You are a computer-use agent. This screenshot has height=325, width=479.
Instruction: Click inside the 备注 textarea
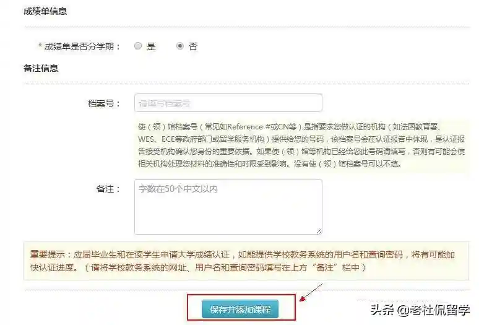click(228, 207)
